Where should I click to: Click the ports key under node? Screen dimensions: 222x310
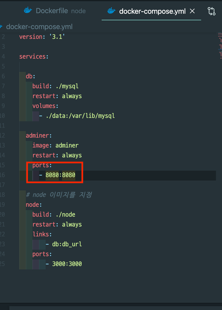pyautogui.click(x=41, y=254)
